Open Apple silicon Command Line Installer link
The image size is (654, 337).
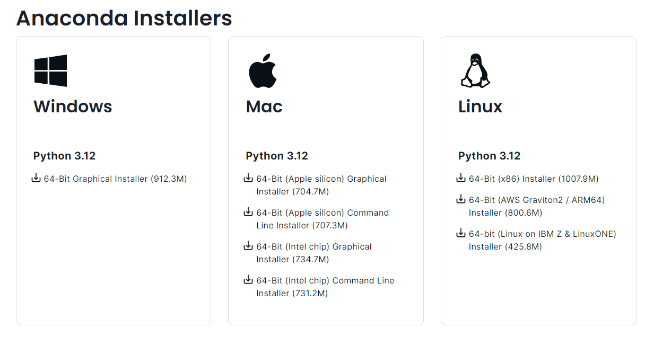click(x=322, y=213)
